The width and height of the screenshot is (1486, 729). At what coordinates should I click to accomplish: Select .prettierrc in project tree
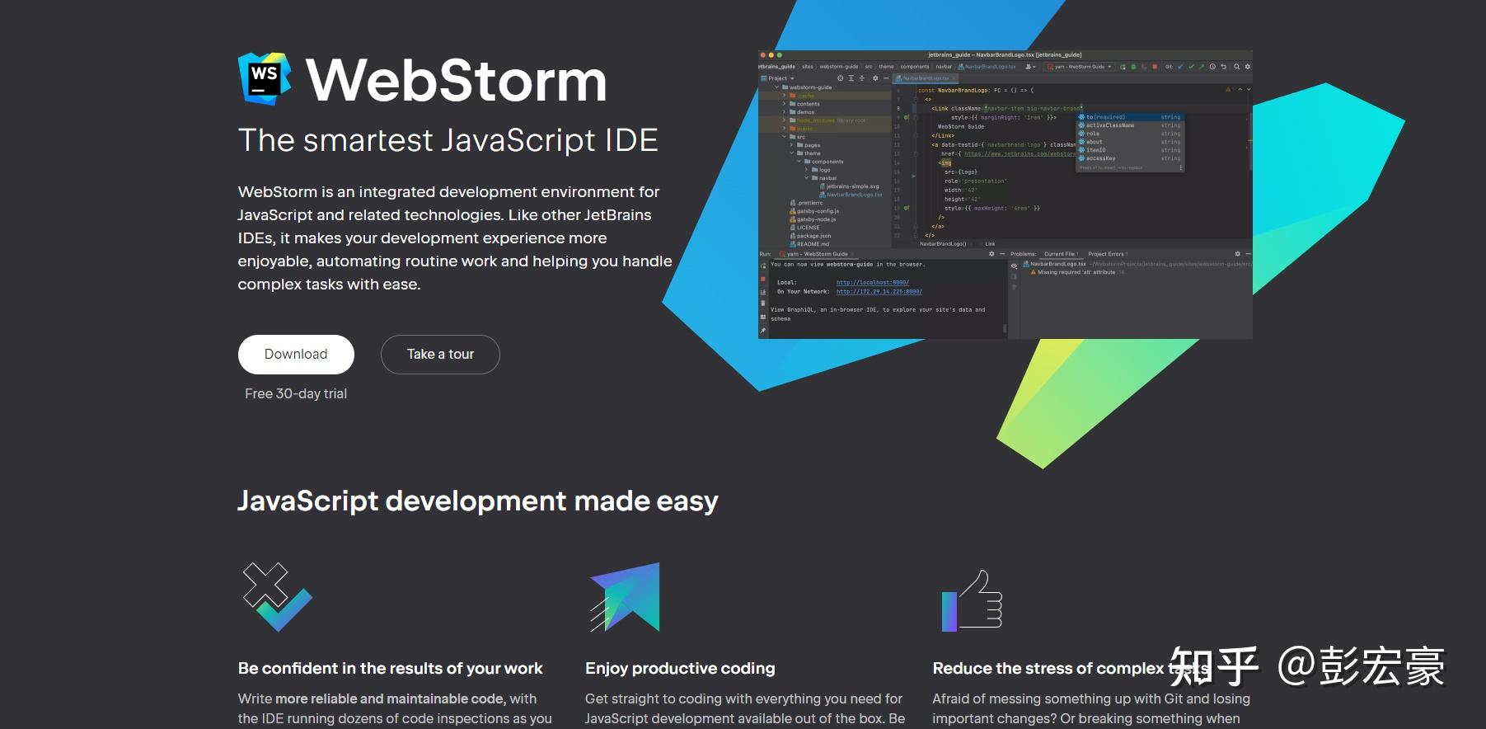click(x=806, y=203)
